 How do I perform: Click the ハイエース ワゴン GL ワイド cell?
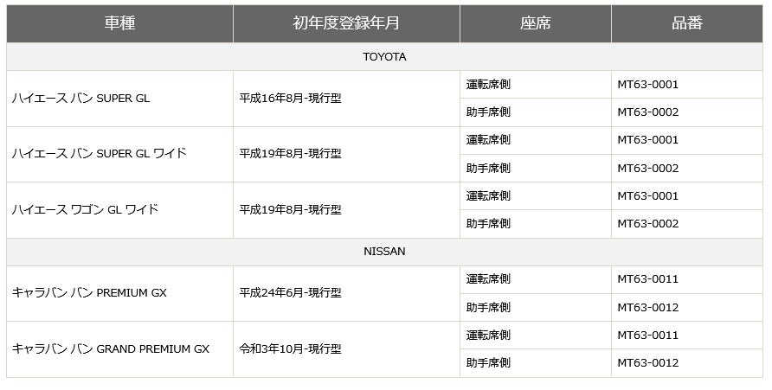pyautogui.click(x=85, y=209)
